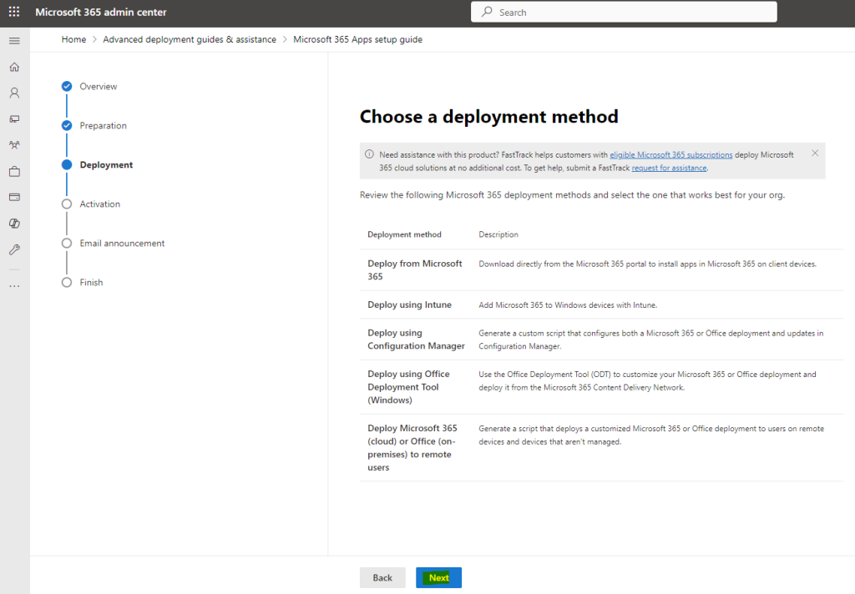Click the Next button

438,577
